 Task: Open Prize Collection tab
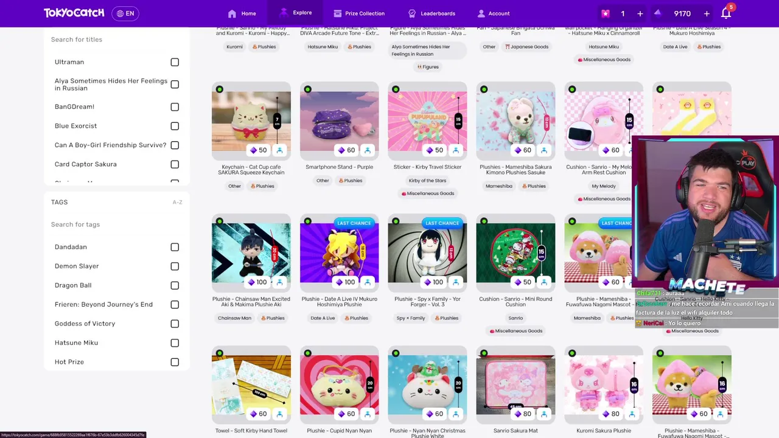click(x=359, y=13)
